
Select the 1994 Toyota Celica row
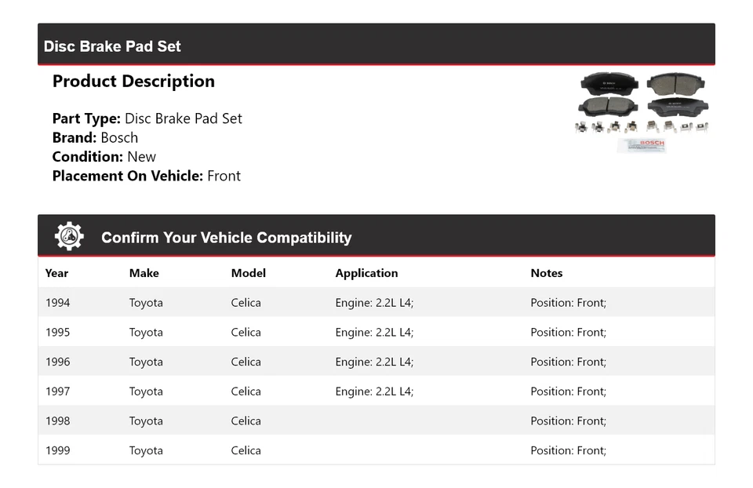pyautogui.click(x=376, y=303)
